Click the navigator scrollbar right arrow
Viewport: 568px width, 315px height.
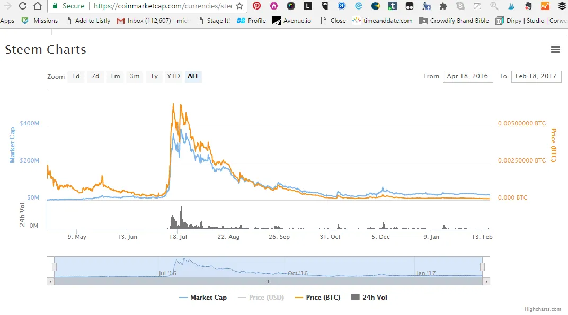pyautogui.click(x=486, y=281)
